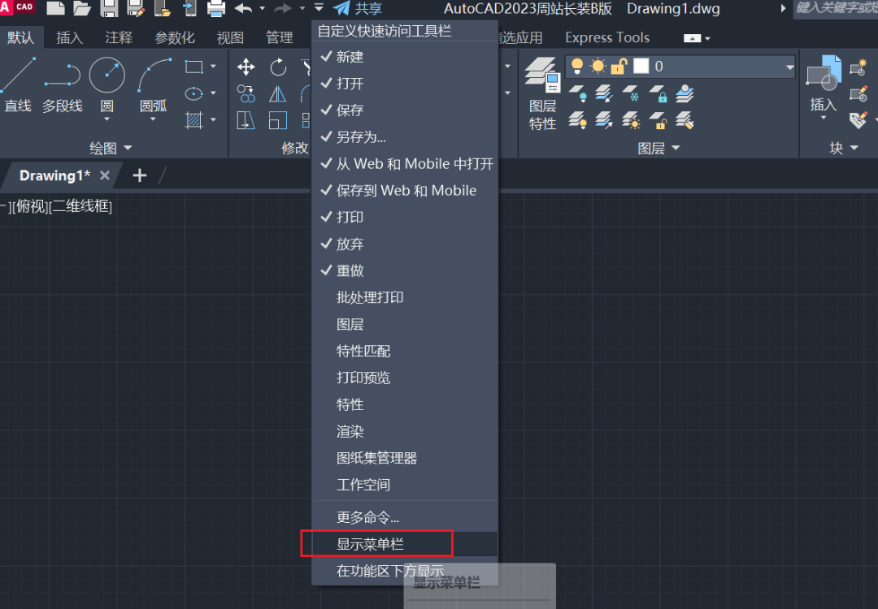Click the Layer Isolate icon
Viewport: 878px width, 609px height.
coord(603,93)
